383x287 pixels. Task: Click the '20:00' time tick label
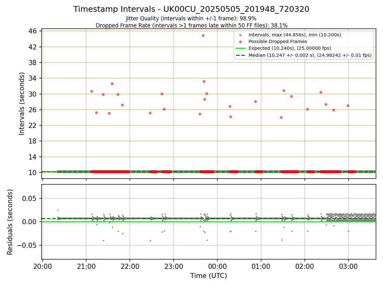click(x=42, y=267)
